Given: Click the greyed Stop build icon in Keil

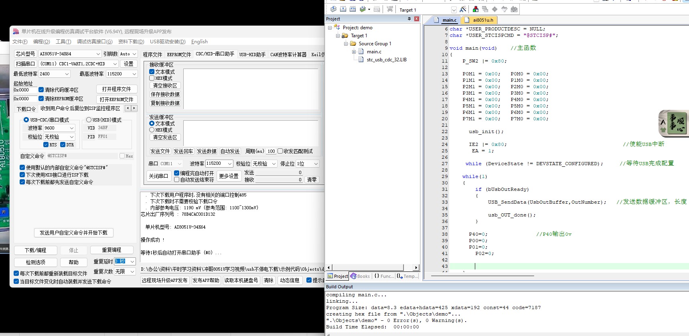Looking at the screenshot, I should (x=377, y=9).
